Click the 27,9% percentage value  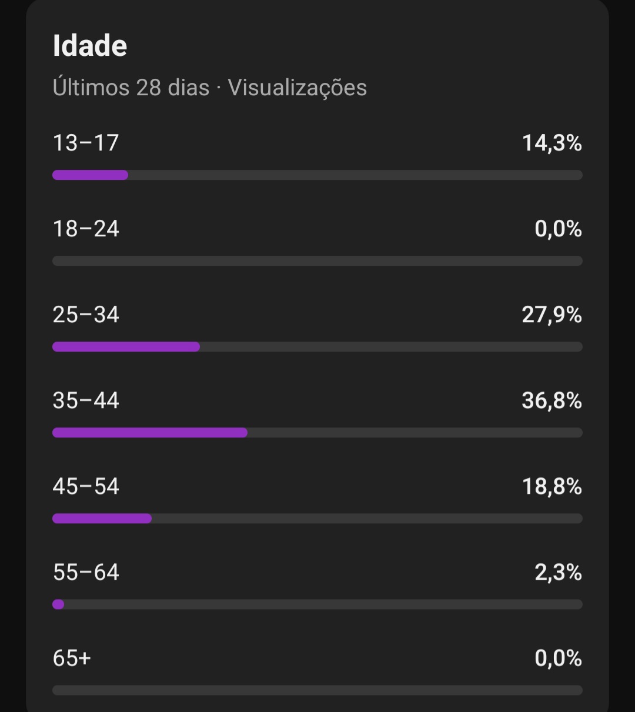tap(552, 315)
